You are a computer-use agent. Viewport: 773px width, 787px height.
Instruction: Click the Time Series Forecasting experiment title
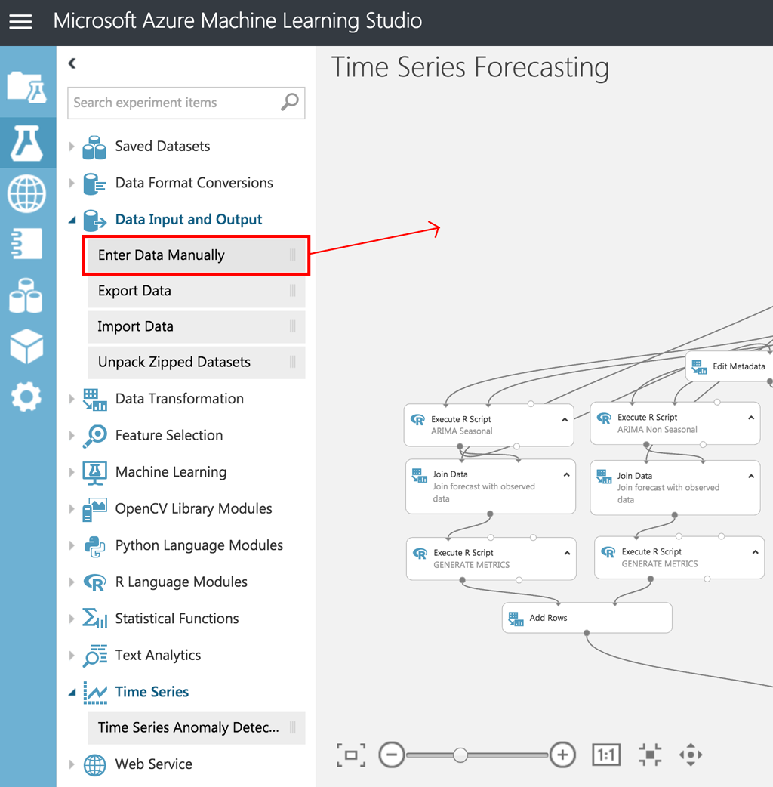click(x=470, y=67)
